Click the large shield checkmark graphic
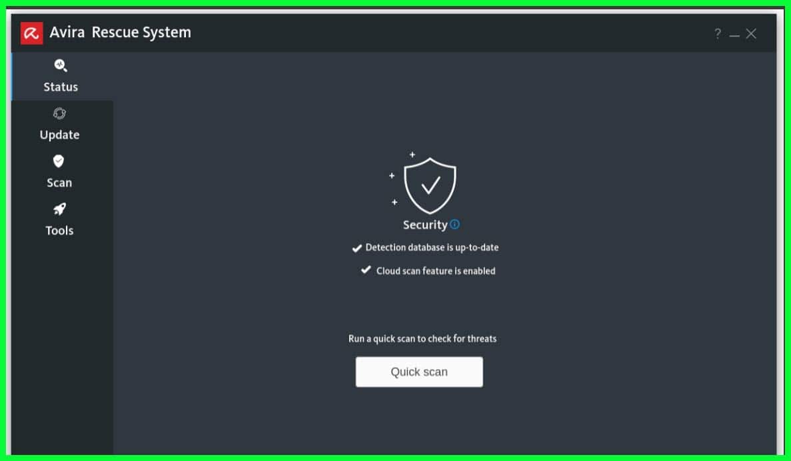This screenshot has width=791, height=461. [430, 186]
